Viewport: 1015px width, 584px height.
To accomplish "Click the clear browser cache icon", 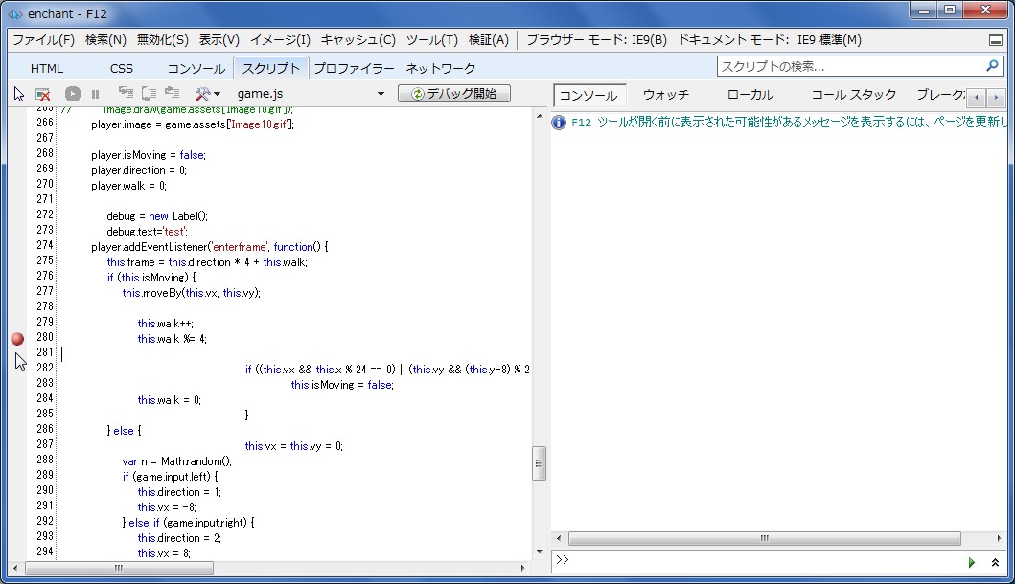I will pos(43,95).
